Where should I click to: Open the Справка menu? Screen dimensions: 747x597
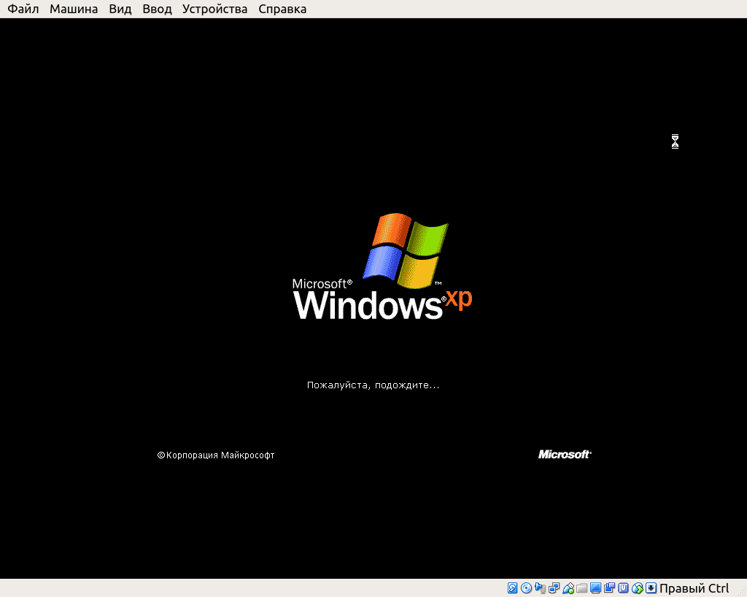[x=282, y=9]
